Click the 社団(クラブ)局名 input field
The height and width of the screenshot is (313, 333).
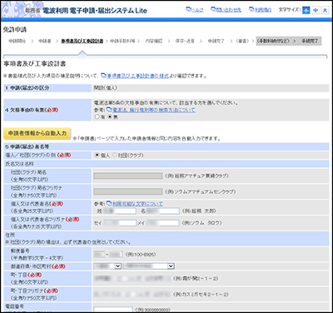point(128,176)
